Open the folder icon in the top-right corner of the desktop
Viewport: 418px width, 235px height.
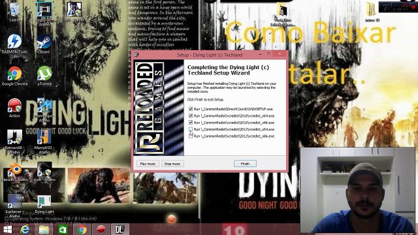tap(372, 11)
